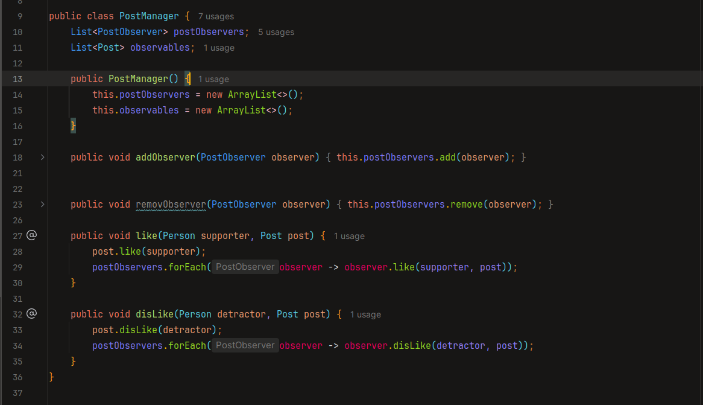Click 'this.postObservers' on line 14
This screenshot has height=405, width=703.
click(x=140, y=95)
